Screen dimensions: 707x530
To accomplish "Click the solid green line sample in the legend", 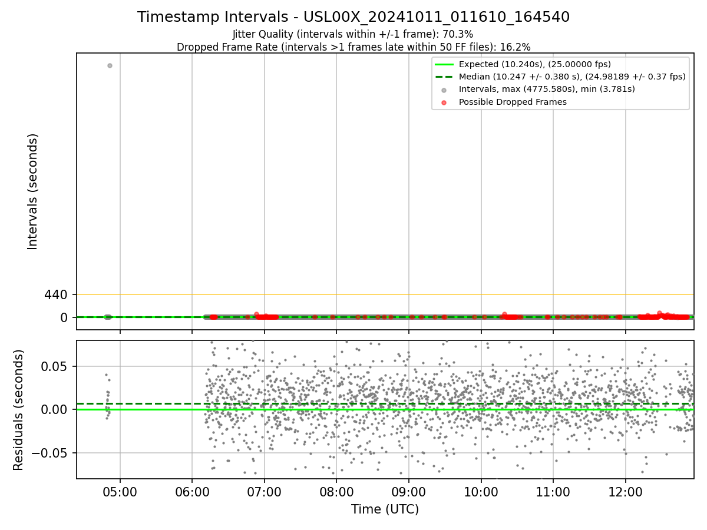I will pos(444,65).
